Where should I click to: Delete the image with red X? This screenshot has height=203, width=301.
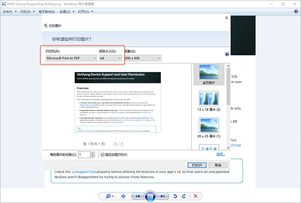[195, 196]
